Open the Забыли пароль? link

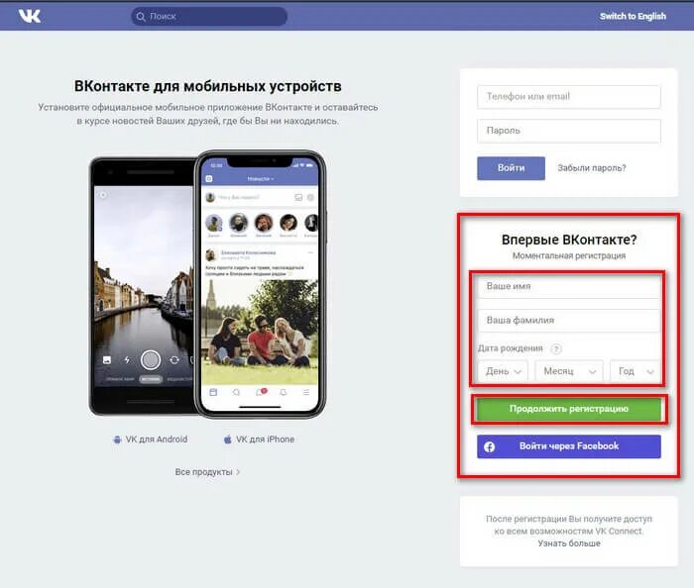(x=592, y=168)
